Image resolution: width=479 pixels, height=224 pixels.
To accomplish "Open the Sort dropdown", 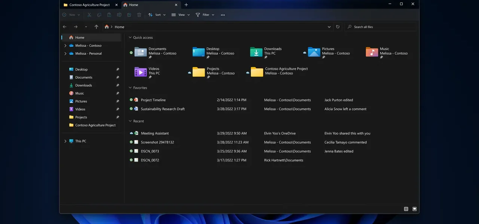I will [x=158, y=15].
